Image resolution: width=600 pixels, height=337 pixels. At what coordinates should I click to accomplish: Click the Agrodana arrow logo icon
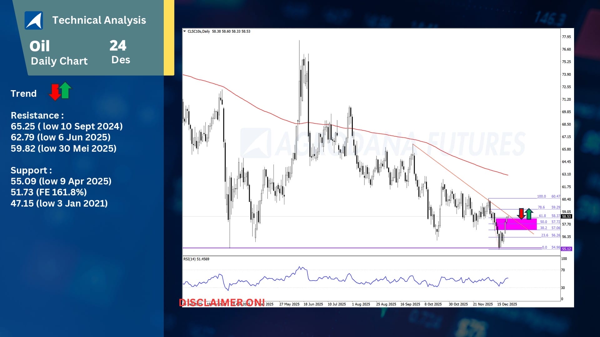[x=34, y=20]
